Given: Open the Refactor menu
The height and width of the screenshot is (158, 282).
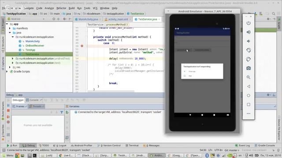Looking at the screenshot, I should point(61,8).
